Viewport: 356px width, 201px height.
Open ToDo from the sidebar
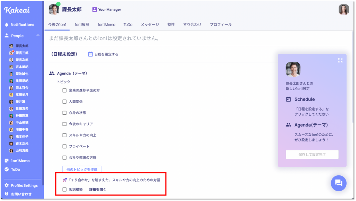click(x=13, y=169)
